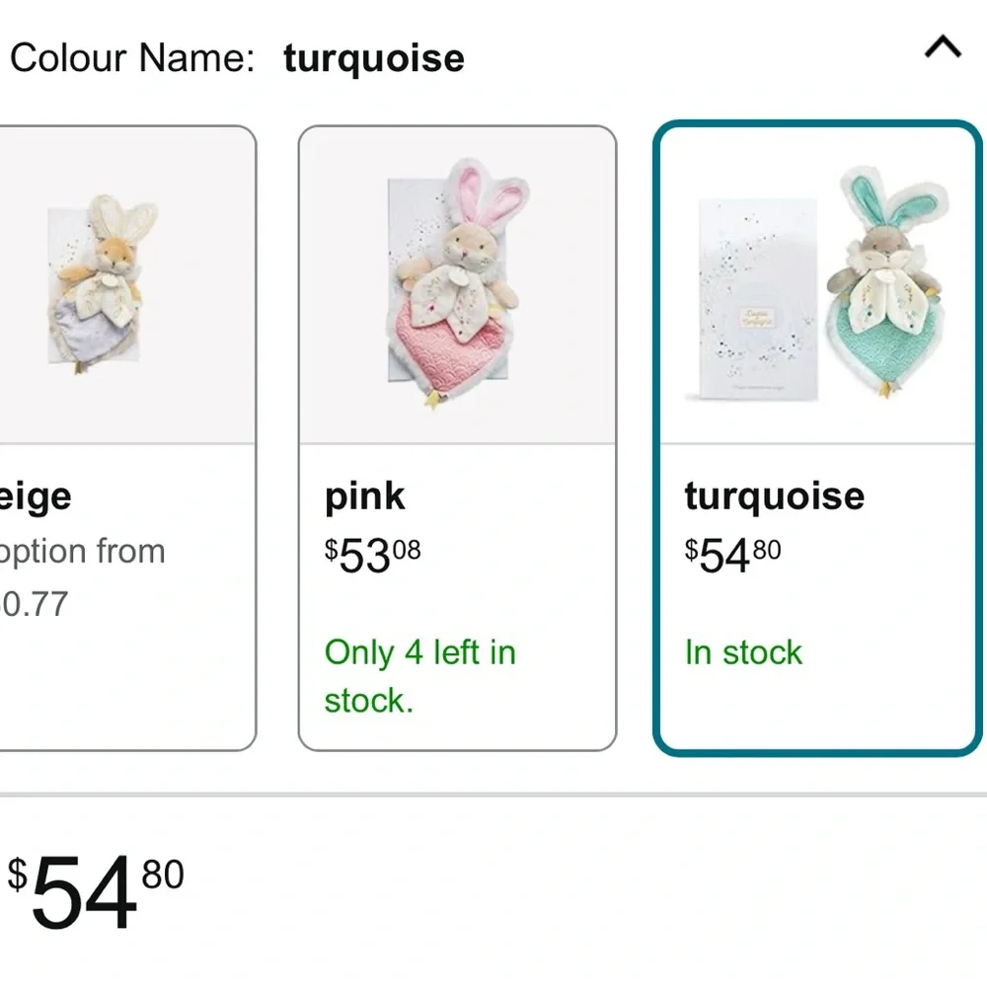Click the white gift box image
The width and height of the screenshot is (987, 987).
click(x=758, y=301)
